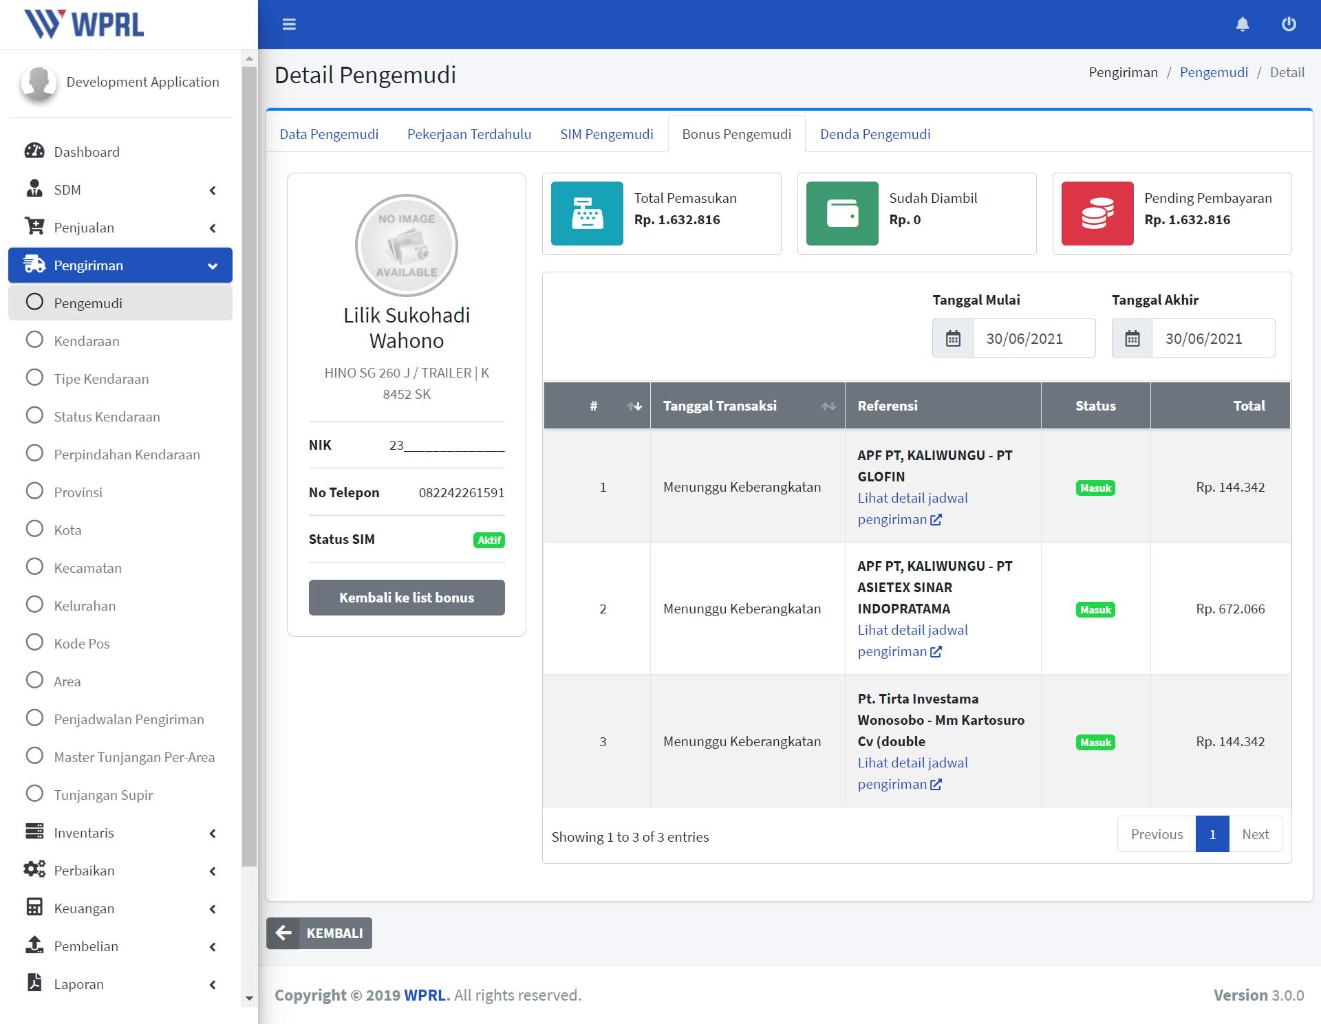Sort by the # column
The height and width of the screenshot is (1024, 1321).
pos(597,406)
